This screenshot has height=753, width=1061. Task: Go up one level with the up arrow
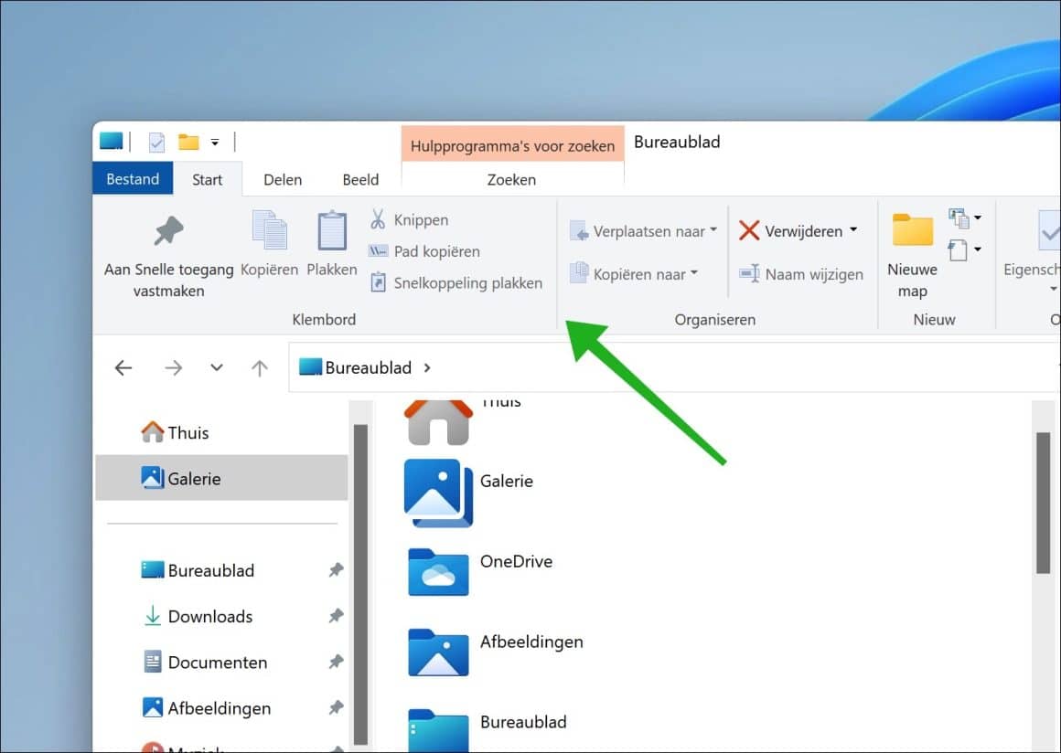click(x=259, y=367)
